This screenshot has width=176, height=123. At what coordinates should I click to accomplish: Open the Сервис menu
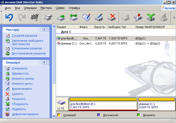point(60,8)
